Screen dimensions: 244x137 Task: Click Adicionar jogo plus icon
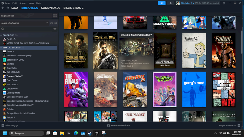(3, 125)
